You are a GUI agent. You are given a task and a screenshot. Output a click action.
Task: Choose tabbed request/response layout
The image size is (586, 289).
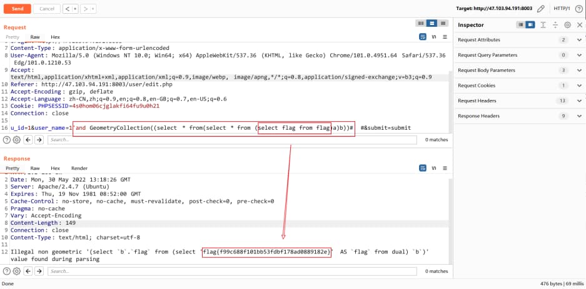443,23
